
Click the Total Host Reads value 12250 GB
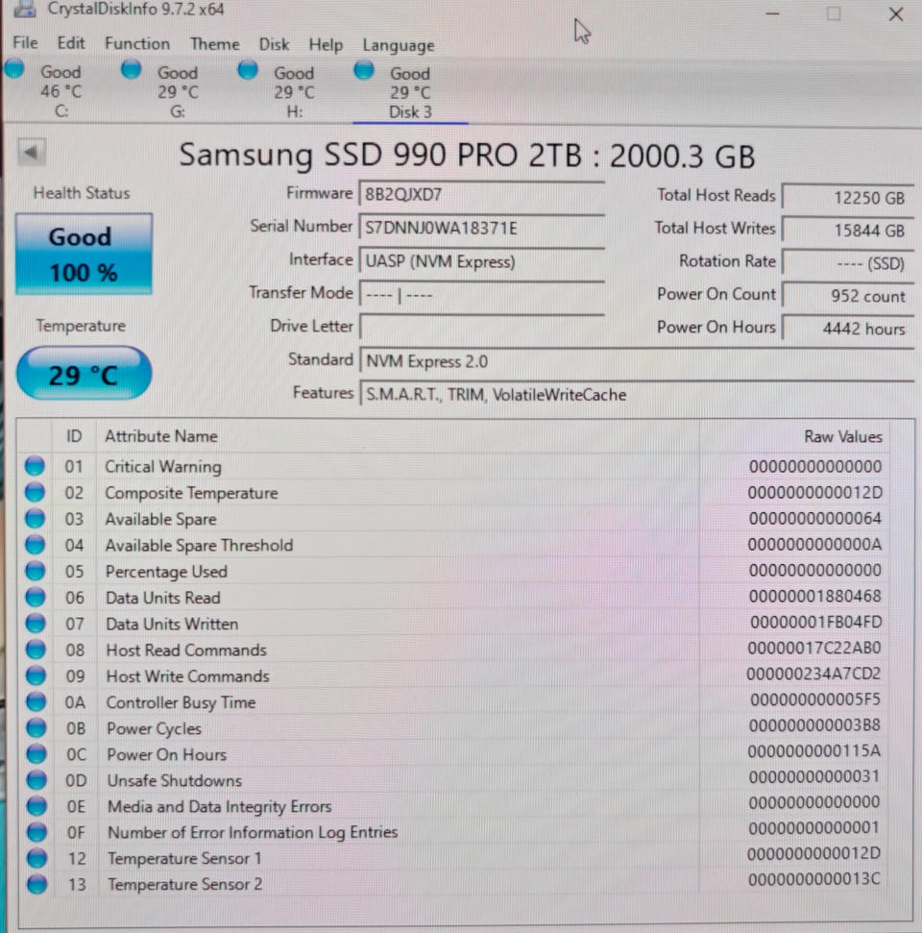(848, 197)
